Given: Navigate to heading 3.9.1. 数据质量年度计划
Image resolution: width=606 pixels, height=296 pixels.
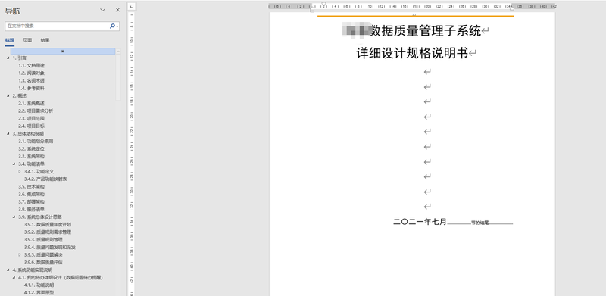Looking at the screenshot, I should (48, 225).
